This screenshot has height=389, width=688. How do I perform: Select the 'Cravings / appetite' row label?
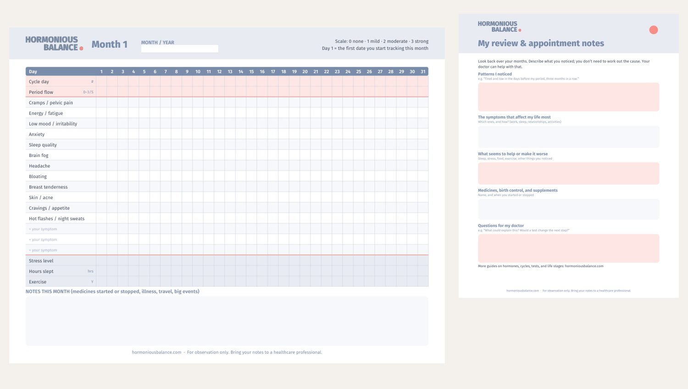coord(49,208)
